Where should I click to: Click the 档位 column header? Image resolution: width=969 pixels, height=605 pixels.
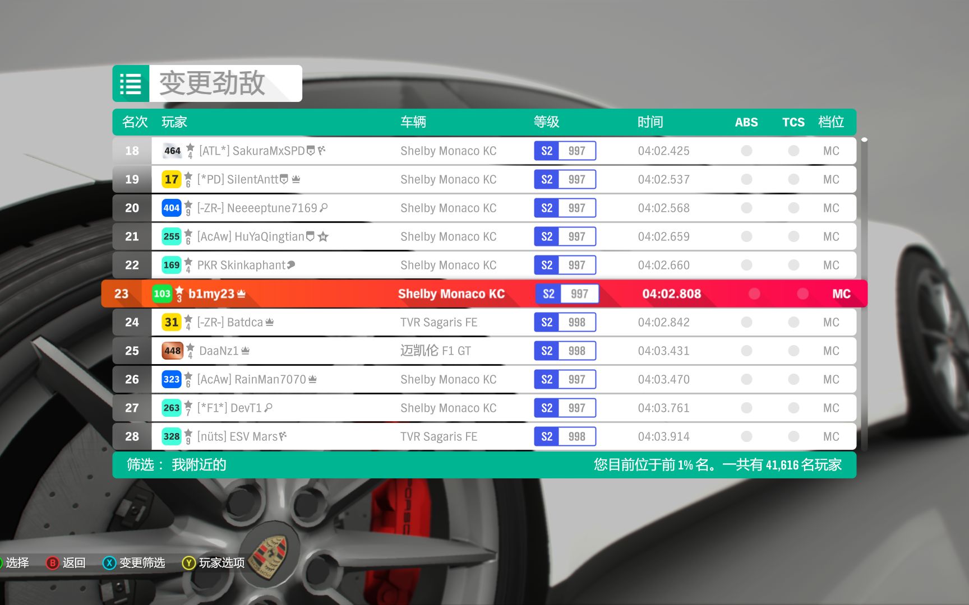pyautogui.click(x=831, y=122)
